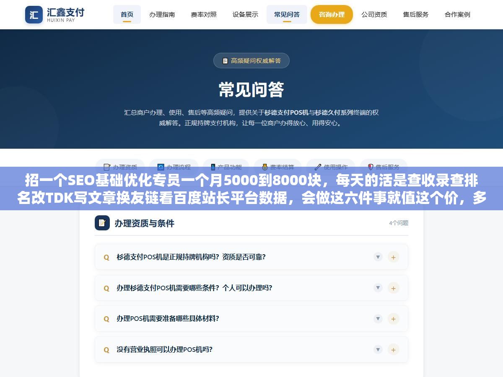
Task: Click the 汇鑫支付 logo icon
Action: pyautogui.click(x=34, y=15)
